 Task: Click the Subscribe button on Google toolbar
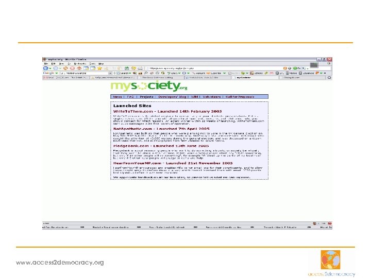[214, 73]
